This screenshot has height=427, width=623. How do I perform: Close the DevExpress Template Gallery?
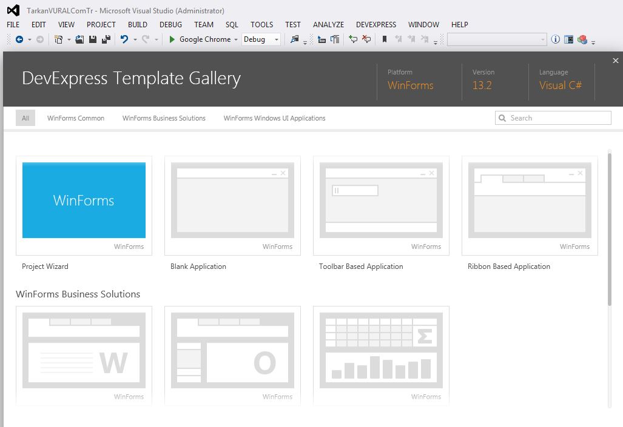click(616, 61)
